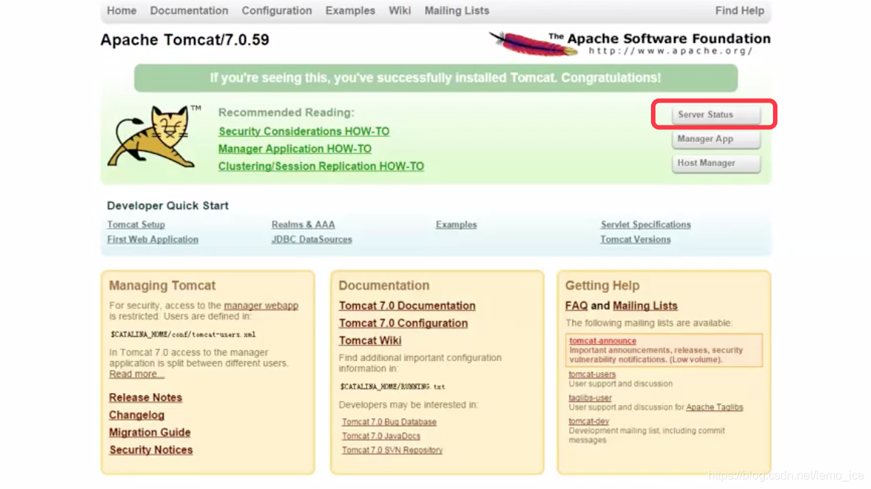Open tomcat-announce mailing list link
871x489 pixels.
pos(603,340)
